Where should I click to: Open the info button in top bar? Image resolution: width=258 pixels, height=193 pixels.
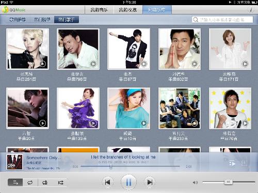(x=251, y=10)
